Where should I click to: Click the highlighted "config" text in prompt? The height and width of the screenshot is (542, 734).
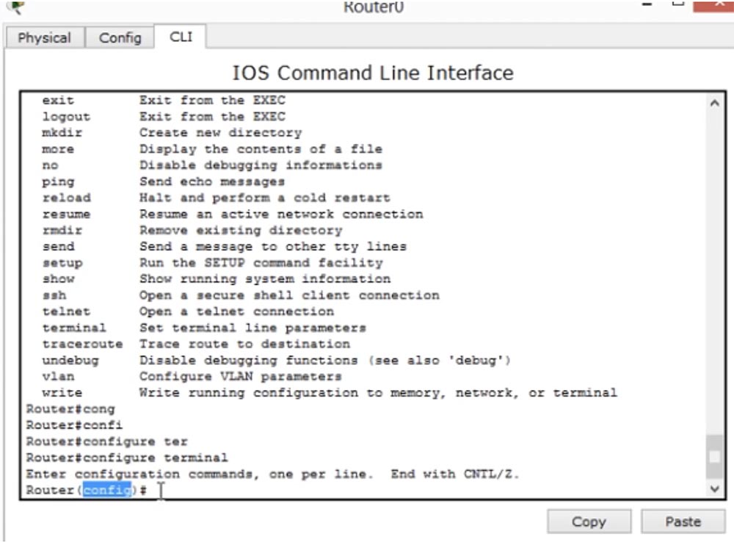click(107, 491)
